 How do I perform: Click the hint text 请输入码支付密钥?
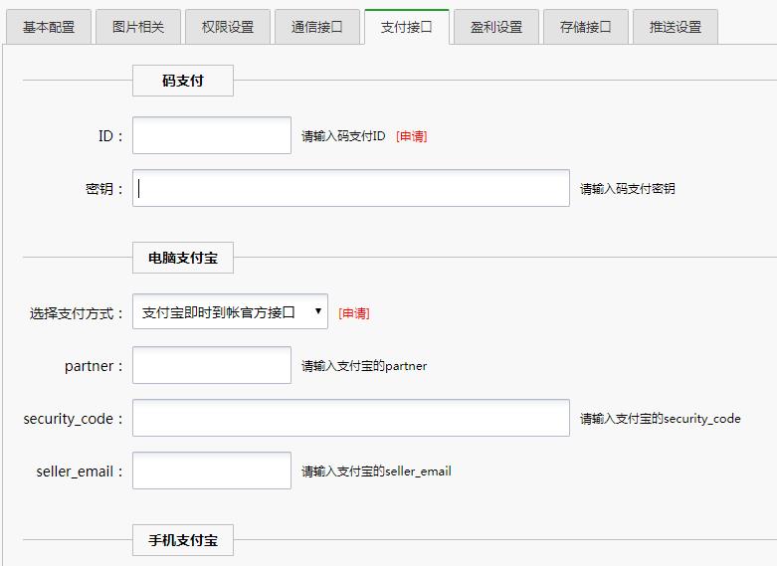pyautogui.click(x=628, y=188)
